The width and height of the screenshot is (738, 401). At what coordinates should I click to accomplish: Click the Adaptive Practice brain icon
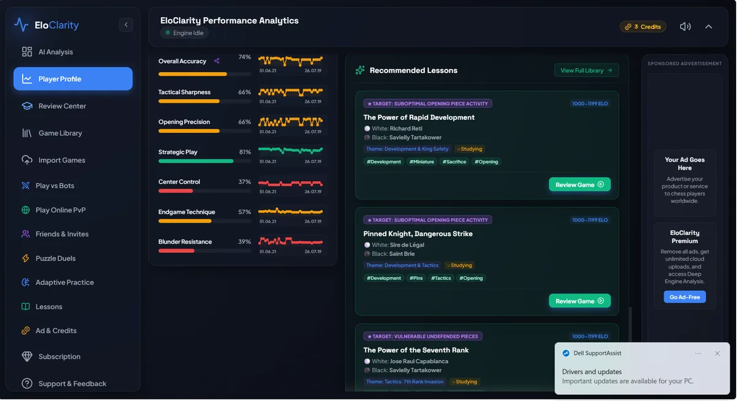pos(26,282)
